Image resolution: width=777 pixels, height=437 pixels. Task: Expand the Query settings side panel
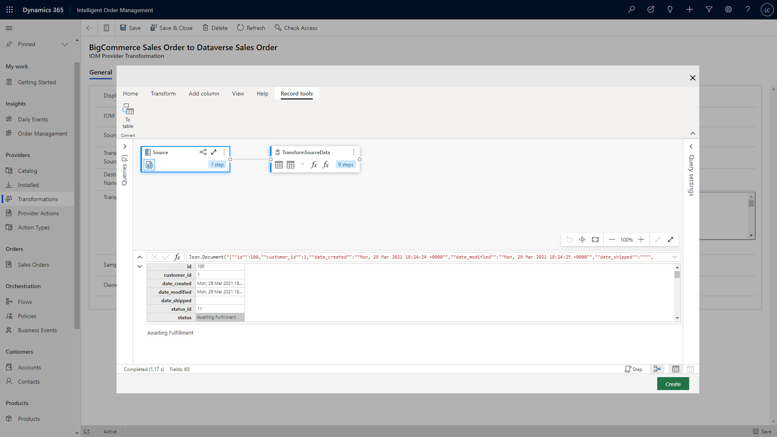[x=691, y=146]
